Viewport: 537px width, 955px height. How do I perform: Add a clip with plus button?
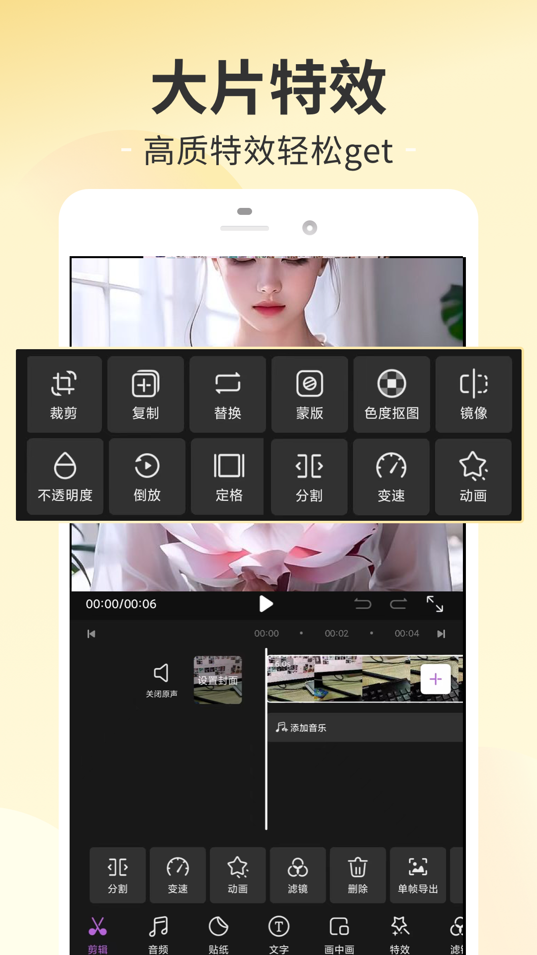tap(436, 679)
